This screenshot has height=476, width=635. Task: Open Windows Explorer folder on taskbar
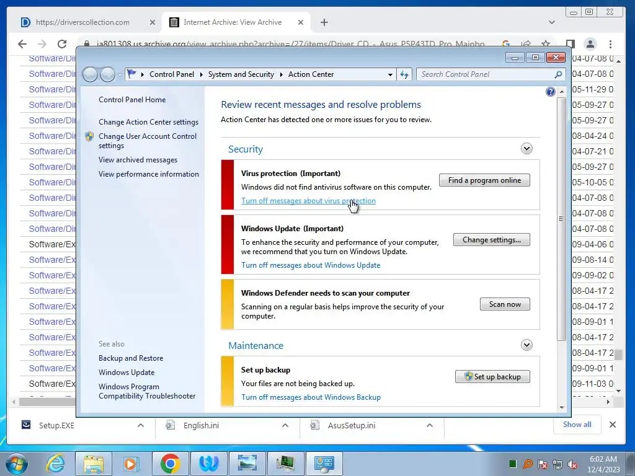[94, 464]
